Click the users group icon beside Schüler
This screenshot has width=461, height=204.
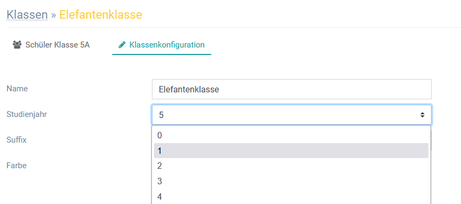[x=17, y=45]
